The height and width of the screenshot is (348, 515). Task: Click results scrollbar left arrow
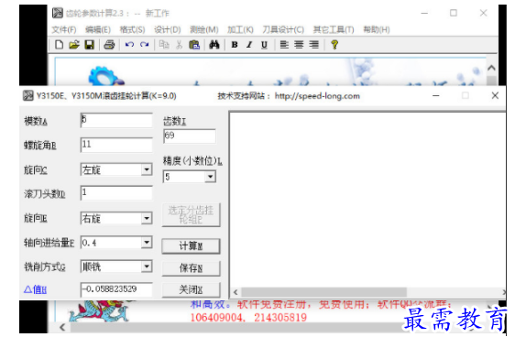coord(236,292)
